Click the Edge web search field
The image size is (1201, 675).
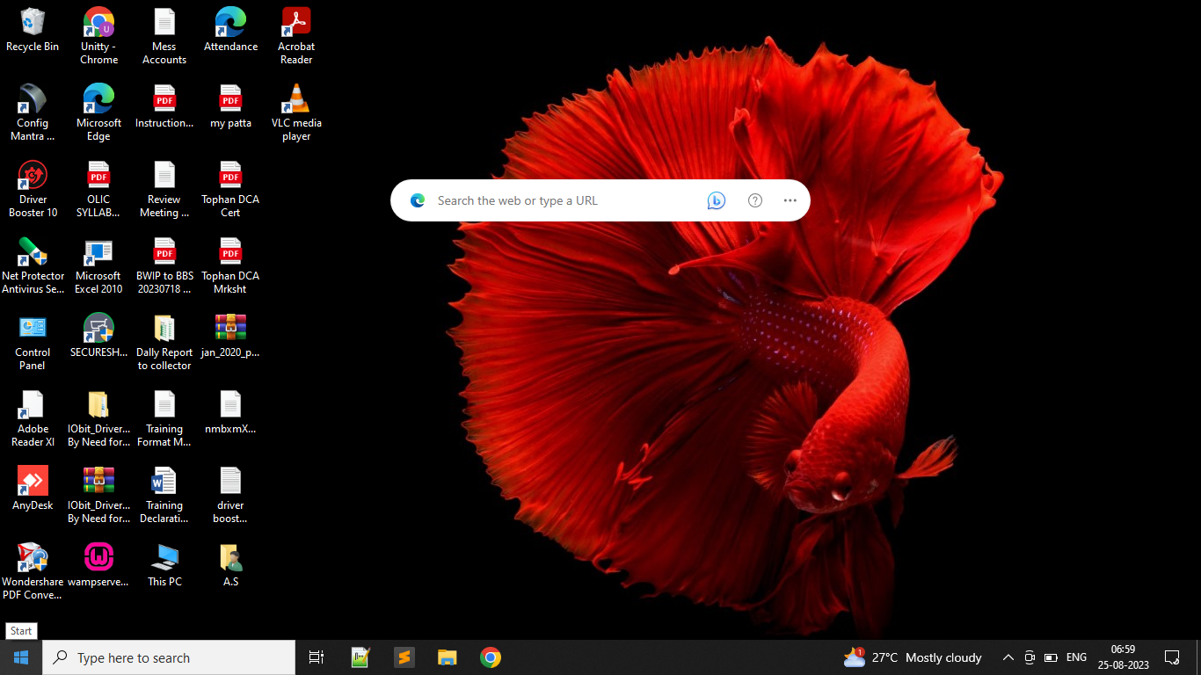point(563,200)
